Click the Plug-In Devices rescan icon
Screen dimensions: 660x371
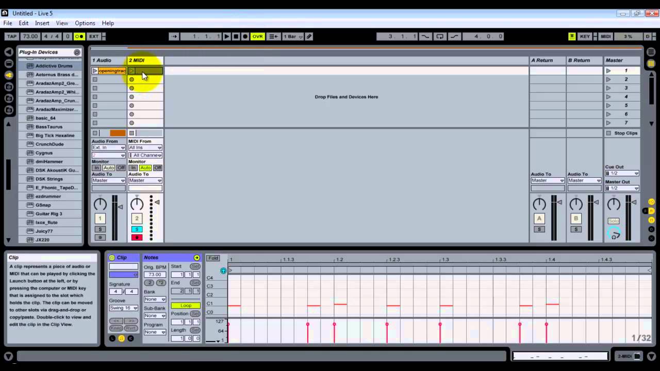77,52
